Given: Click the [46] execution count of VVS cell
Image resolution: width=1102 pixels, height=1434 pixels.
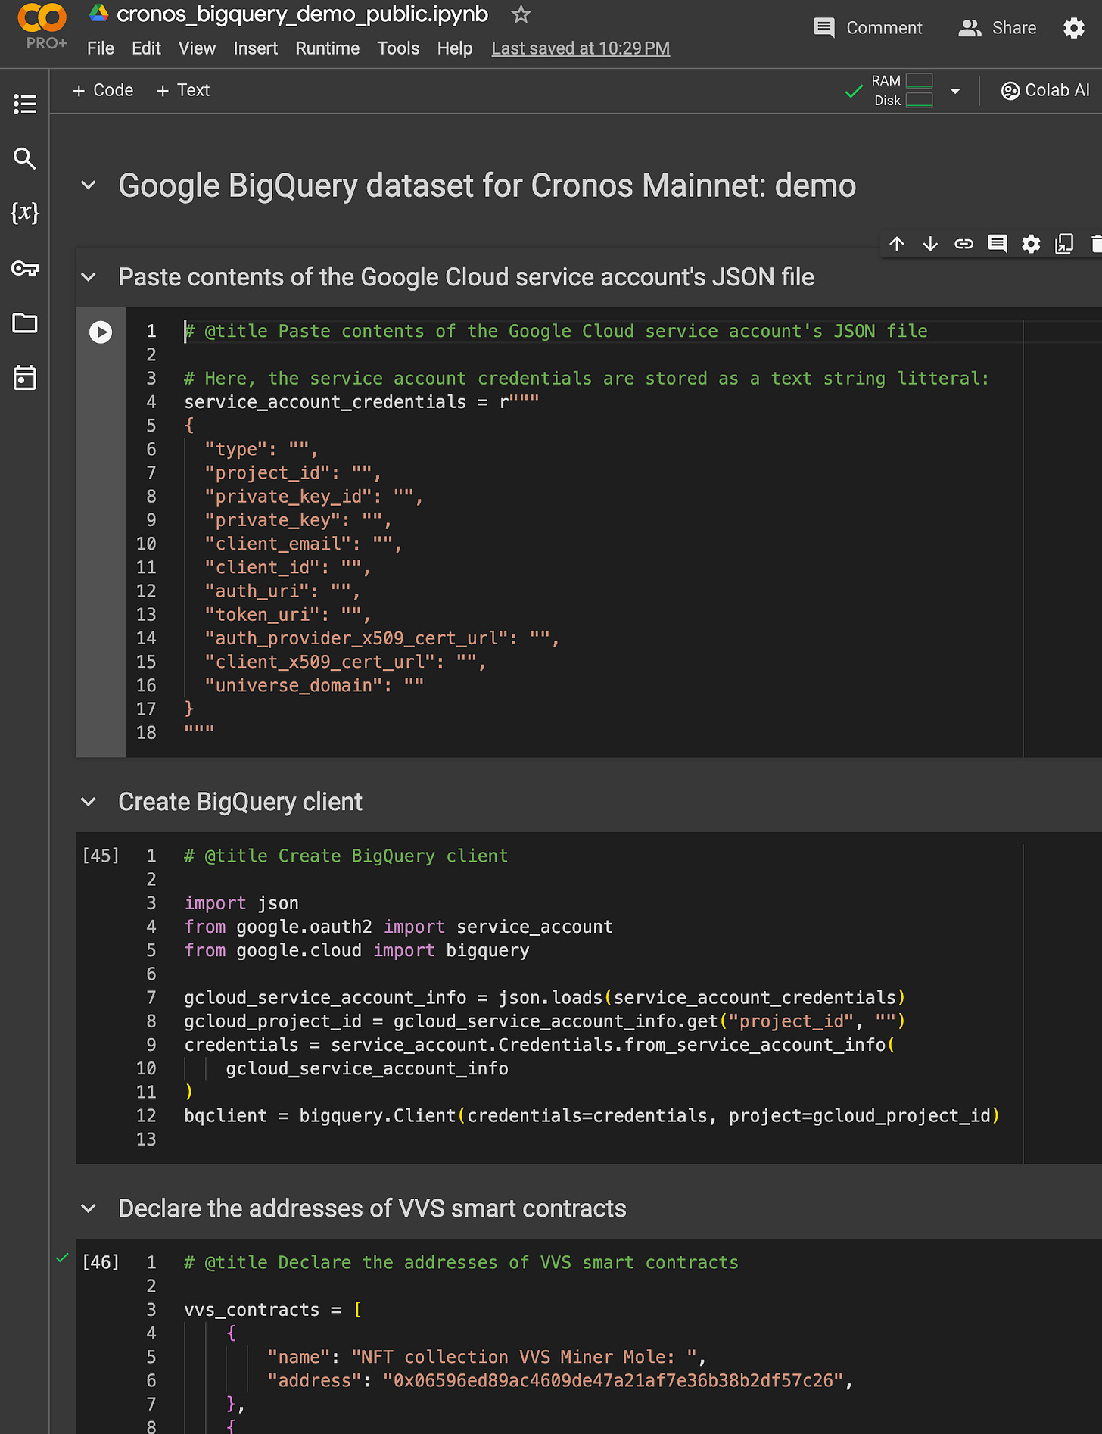Looking at the screenshot, I should (x=101, y=1262).
